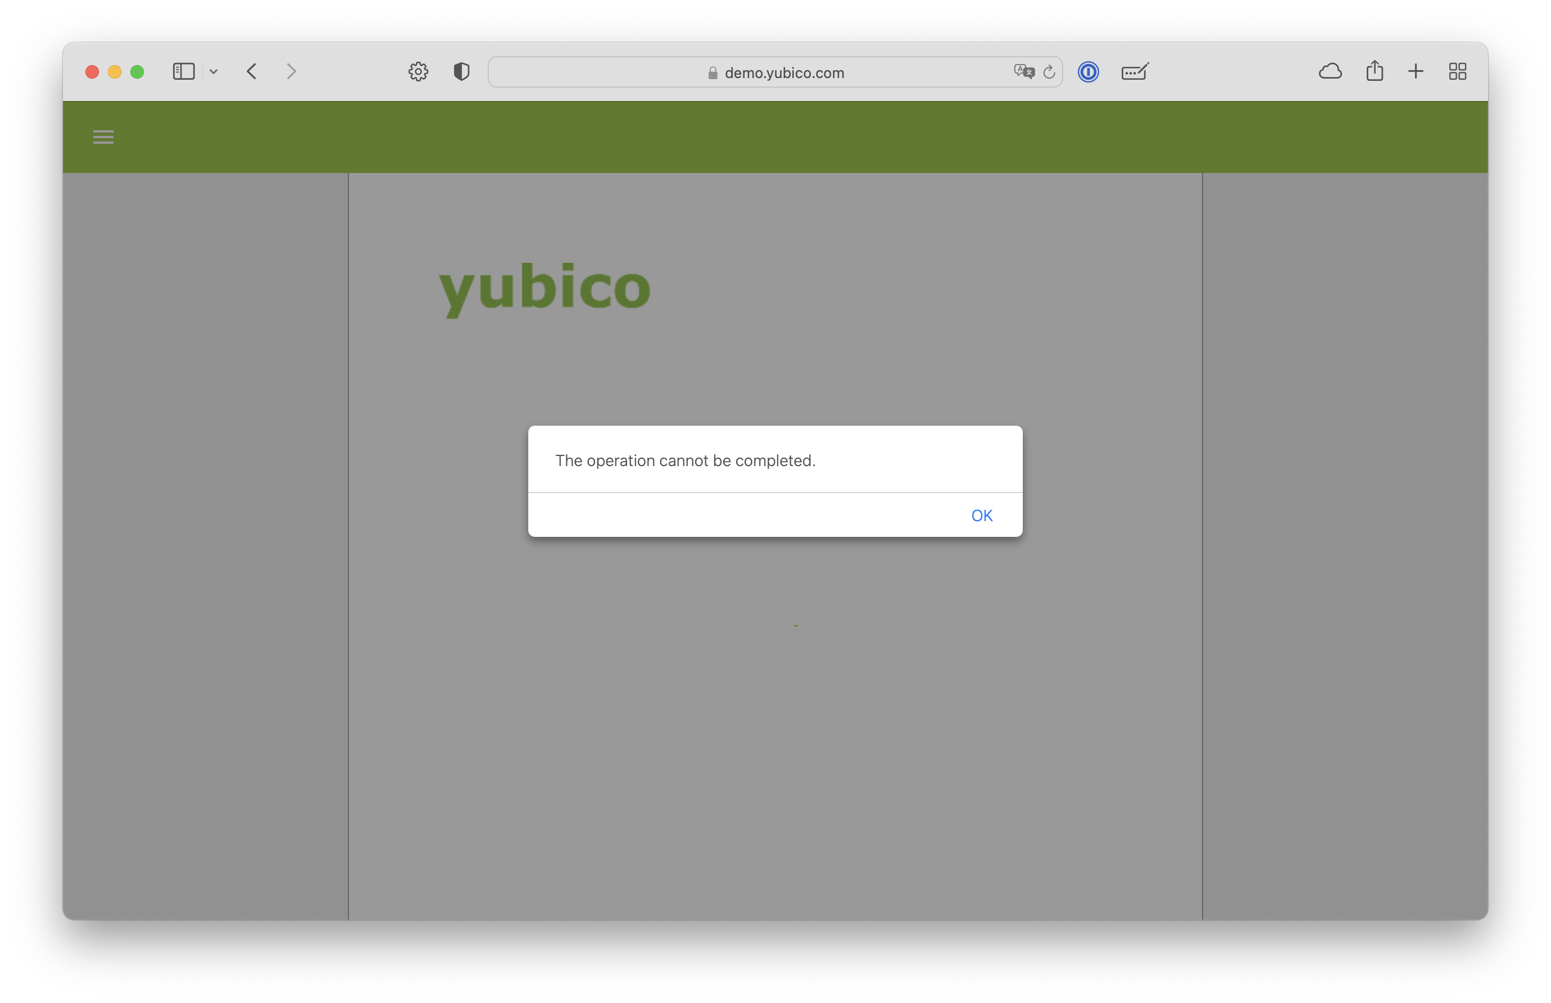Go forward to the next page
Screen dimensions: 1551x1003
tap(291, 72)
